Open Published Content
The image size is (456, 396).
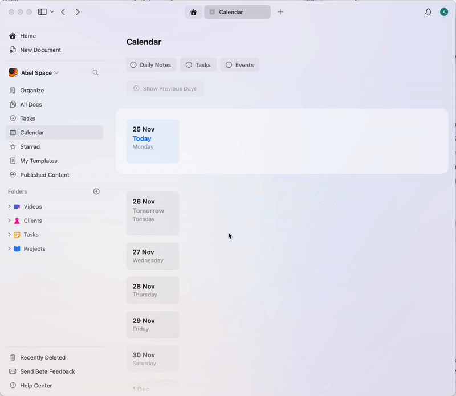(43, 175)
